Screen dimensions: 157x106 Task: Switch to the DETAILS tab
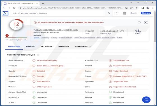[x=30, y=47]
